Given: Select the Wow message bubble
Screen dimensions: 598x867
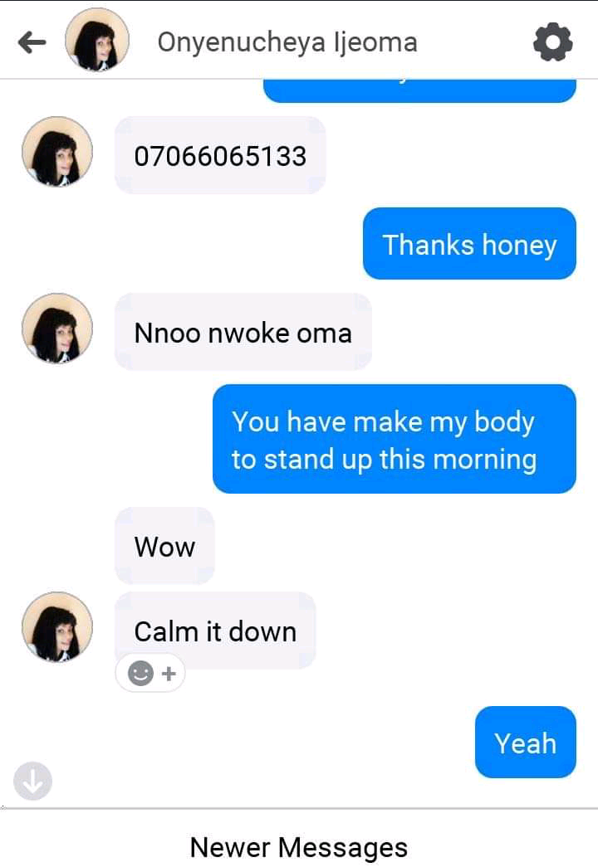Looking at the screenshot, I should 164,546.
